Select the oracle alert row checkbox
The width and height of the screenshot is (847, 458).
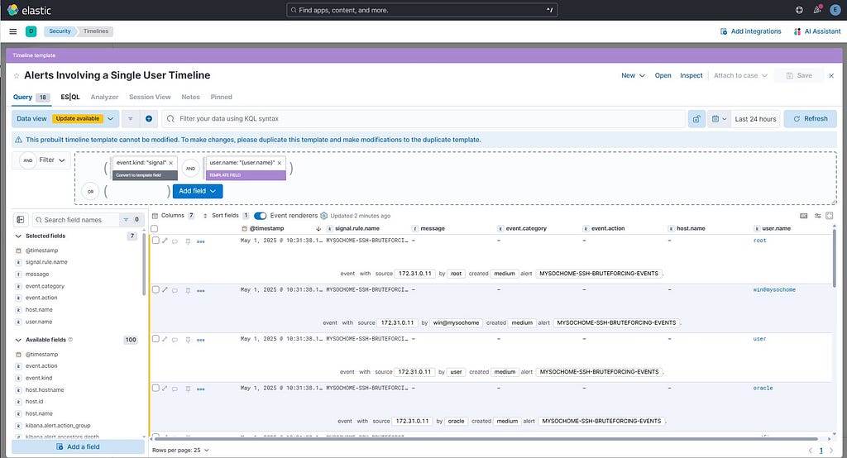(156, 388)
